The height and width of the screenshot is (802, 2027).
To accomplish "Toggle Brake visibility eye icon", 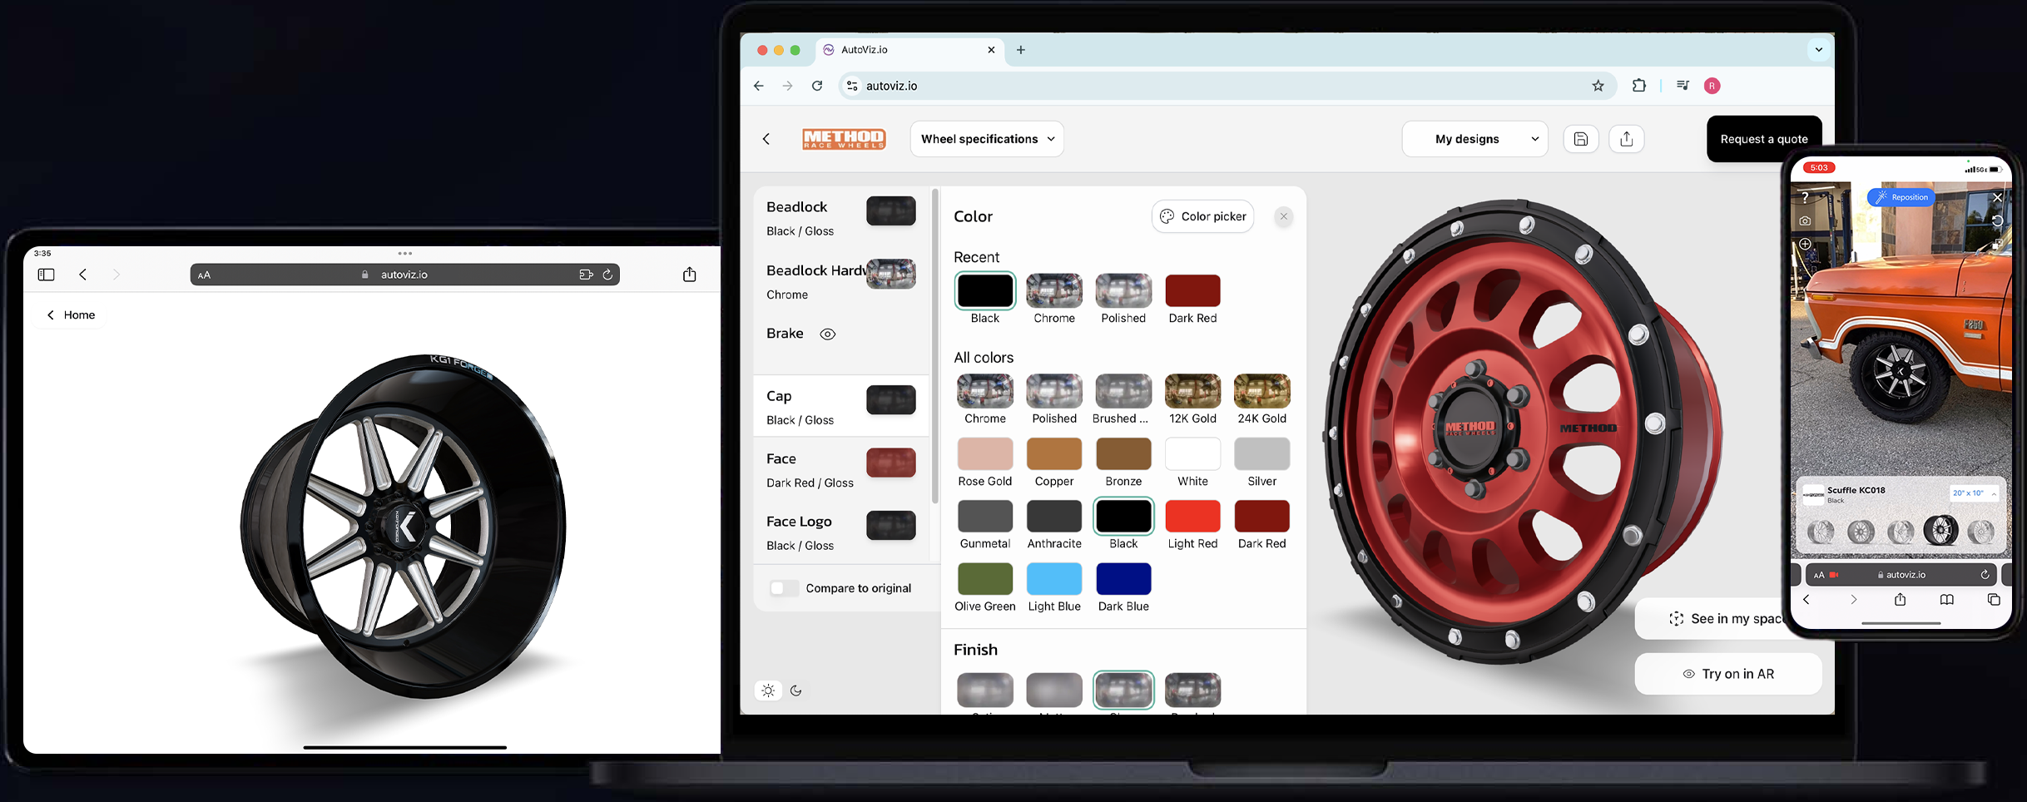I will [827, 334].
